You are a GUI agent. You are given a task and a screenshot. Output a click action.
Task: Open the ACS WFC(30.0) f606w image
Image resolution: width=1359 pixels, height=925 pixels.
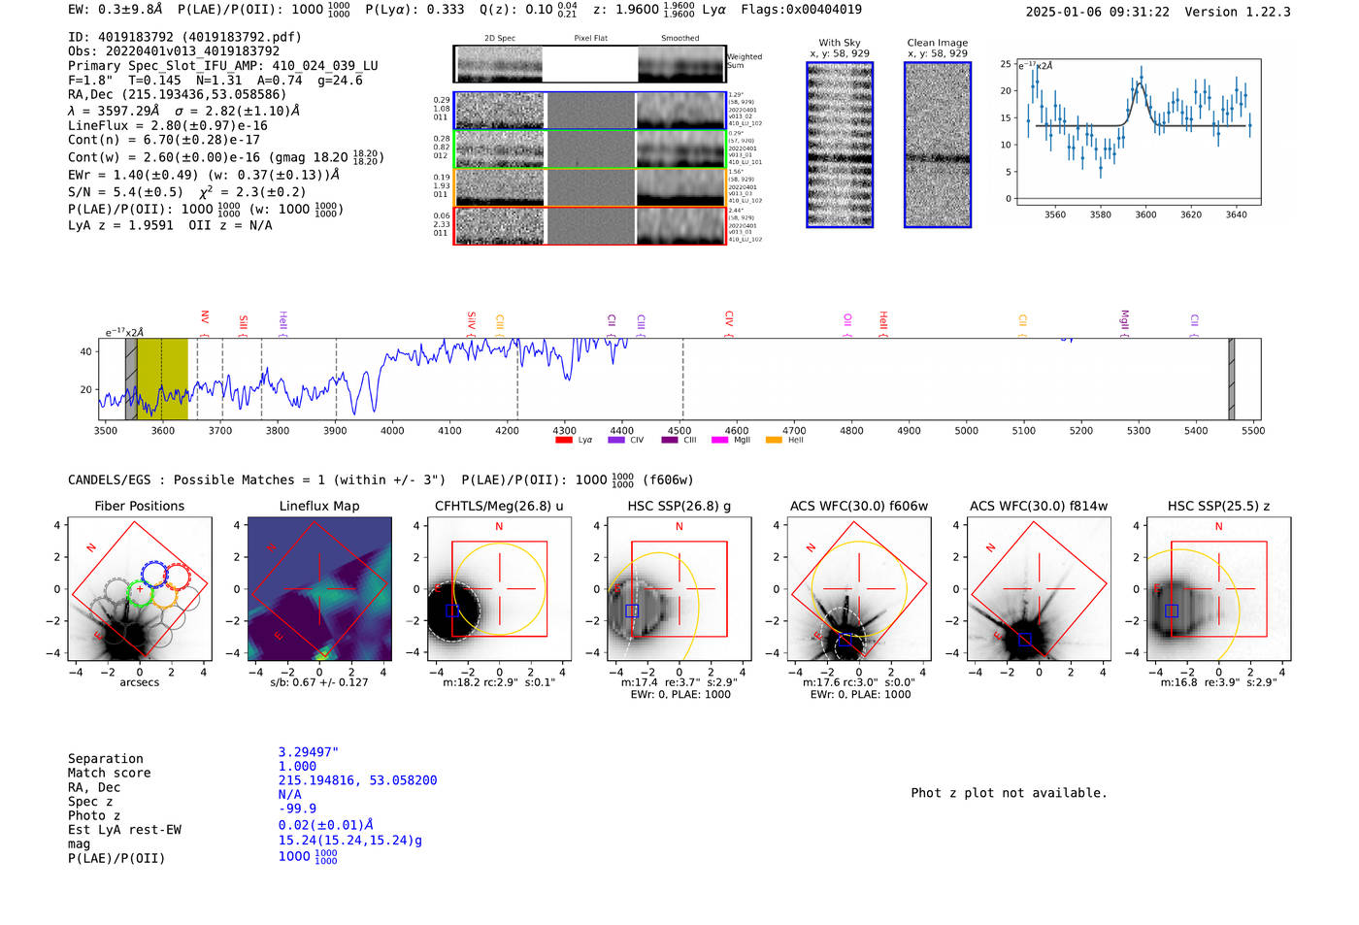click(859, 588)
